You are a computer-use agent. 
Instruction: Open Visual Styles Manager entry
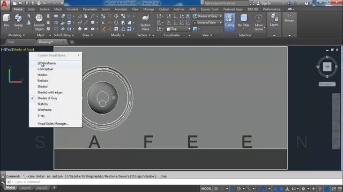click(x=56, y=124)
